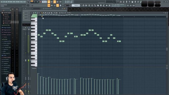Viewport: 169px width, 95px height.
Task: Select the piano roll zoom tool
Action: (55, 13)
